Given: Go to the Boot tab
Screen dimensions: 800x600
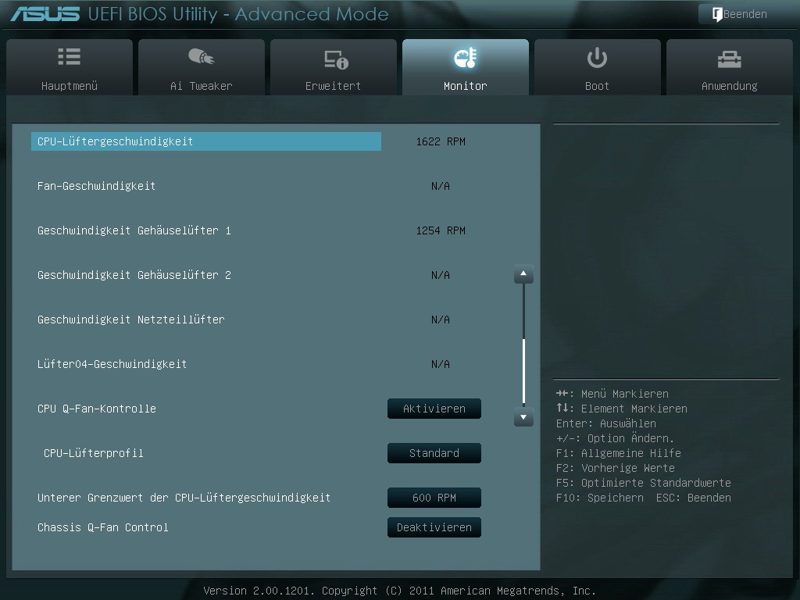Looking at the screenshot, I should click(x=598, y=67).
